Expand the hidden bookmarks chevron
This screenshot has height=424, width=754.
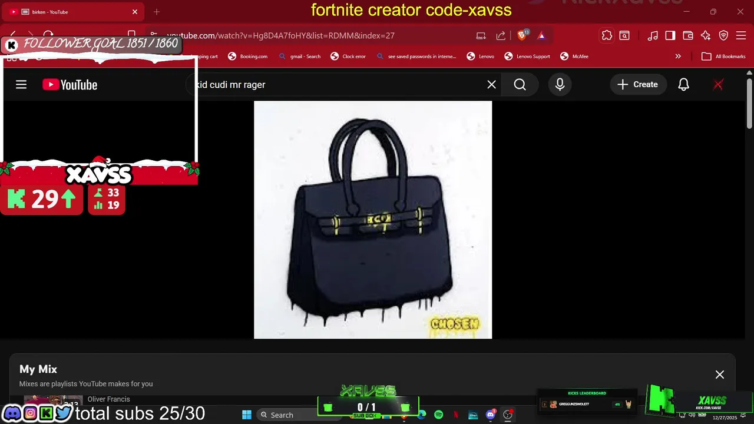point(678,57)
